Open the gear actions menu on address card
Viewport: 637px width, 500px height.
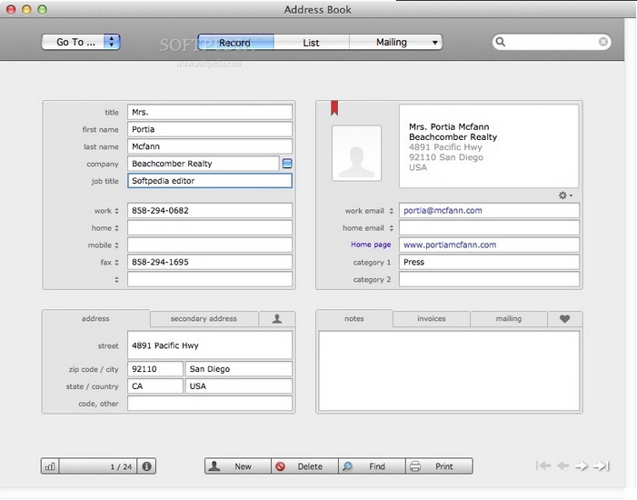click(x=565, y=195)
